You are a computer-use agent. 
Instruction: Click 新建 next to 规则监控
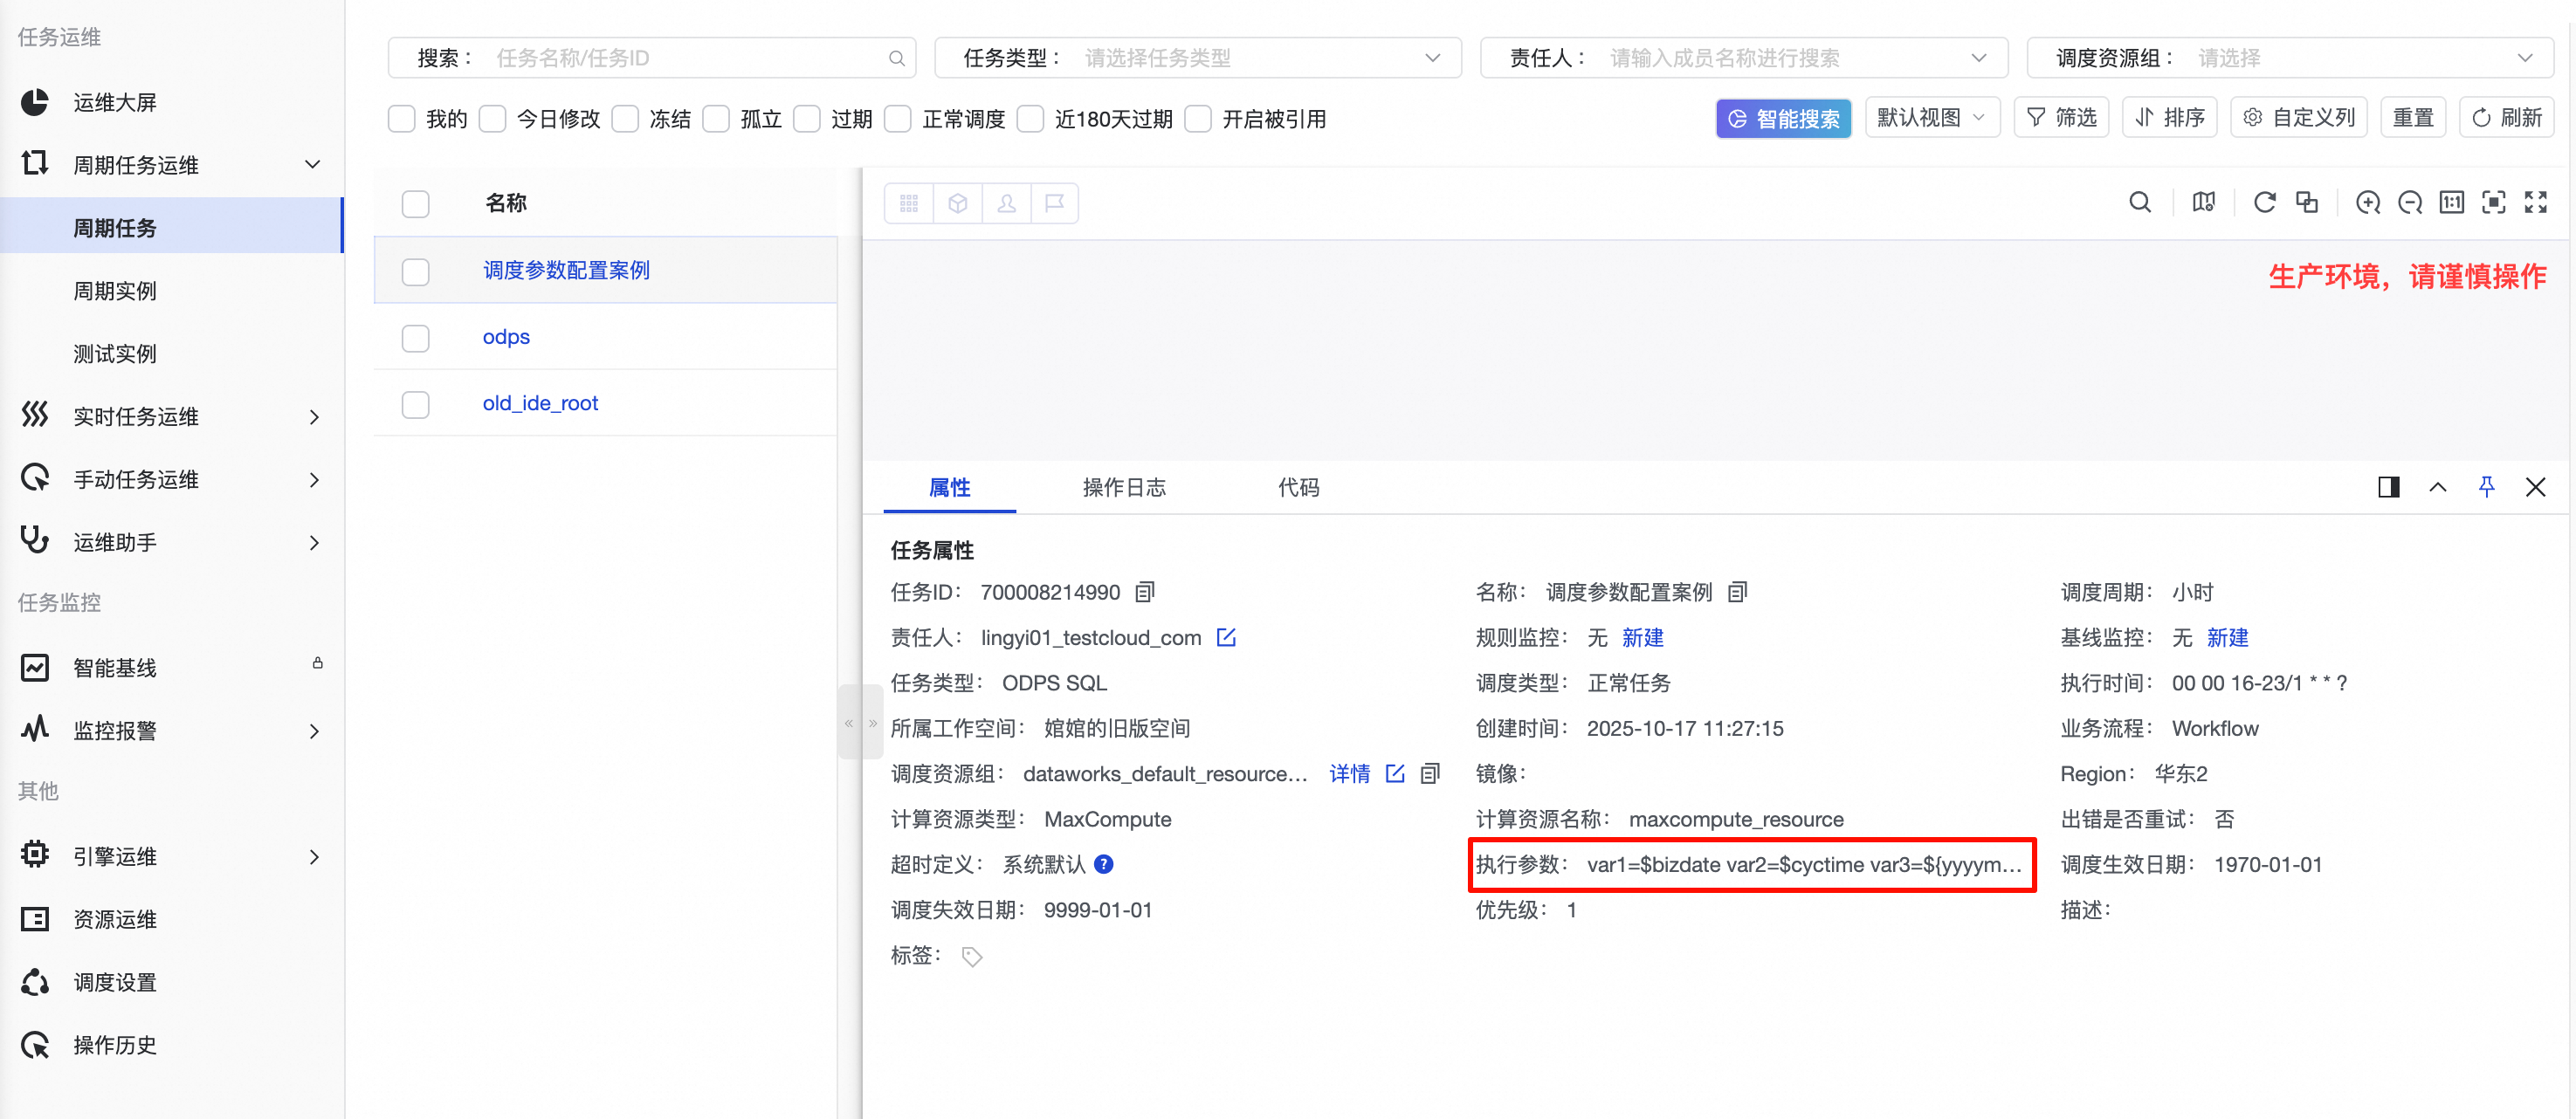[1643, 637]
